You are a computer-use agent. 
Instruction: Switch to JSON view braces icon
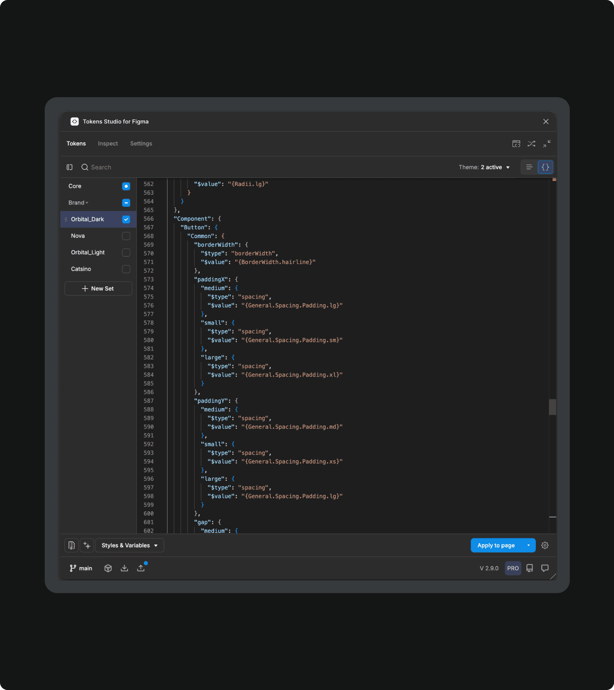point(546,167)
